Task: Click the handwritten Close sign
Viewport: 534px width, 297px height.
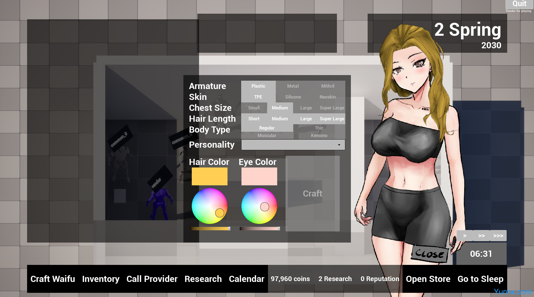Action: [429, 254]
